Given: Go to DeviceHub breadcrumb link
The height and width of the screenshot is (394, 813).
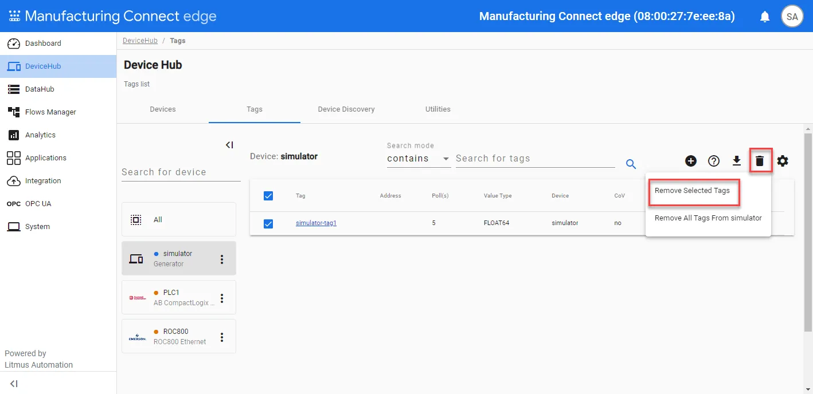Looking at the screenshot, I should click(140, 41).
